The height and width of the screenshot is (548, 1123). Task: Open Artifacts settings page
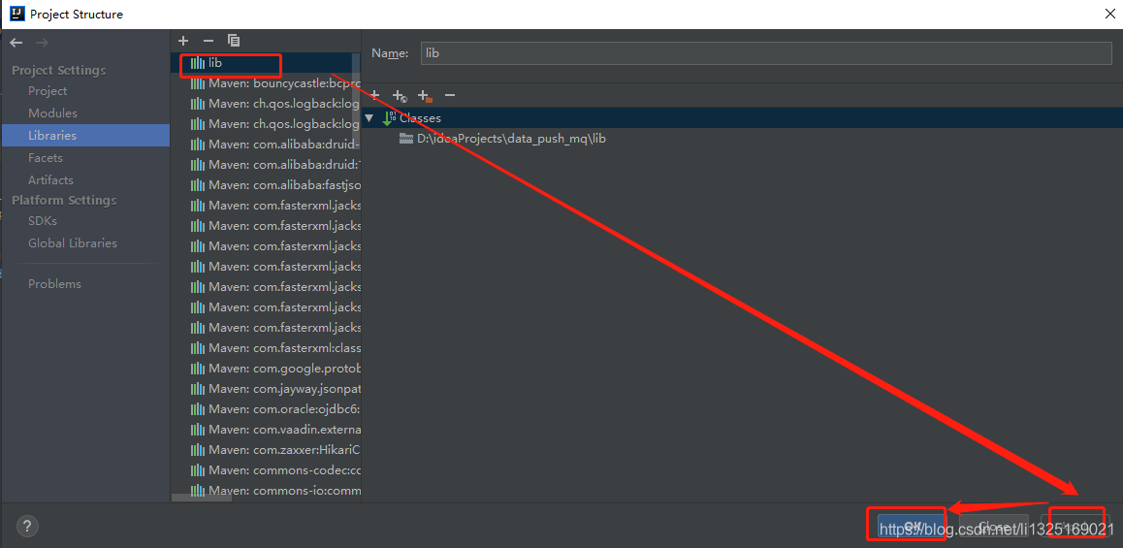click(50, 179)
